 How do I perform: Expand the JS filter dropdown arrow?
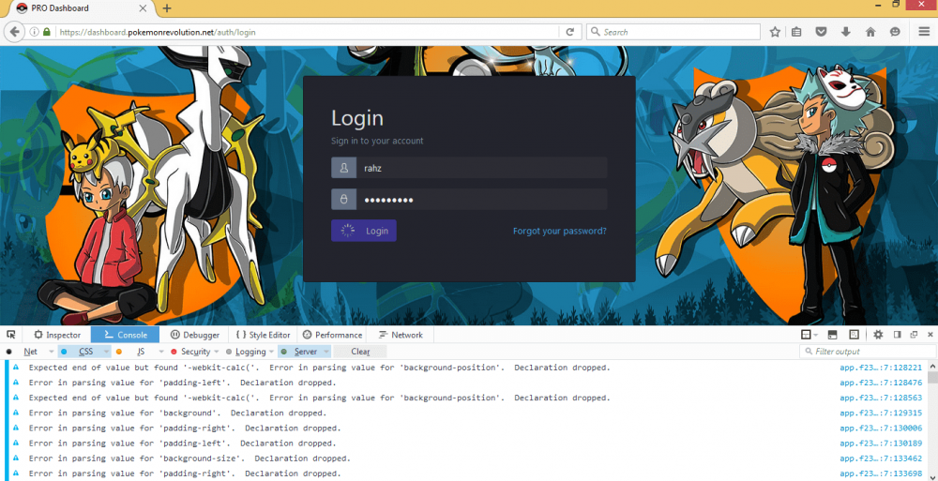click(160, 352)
